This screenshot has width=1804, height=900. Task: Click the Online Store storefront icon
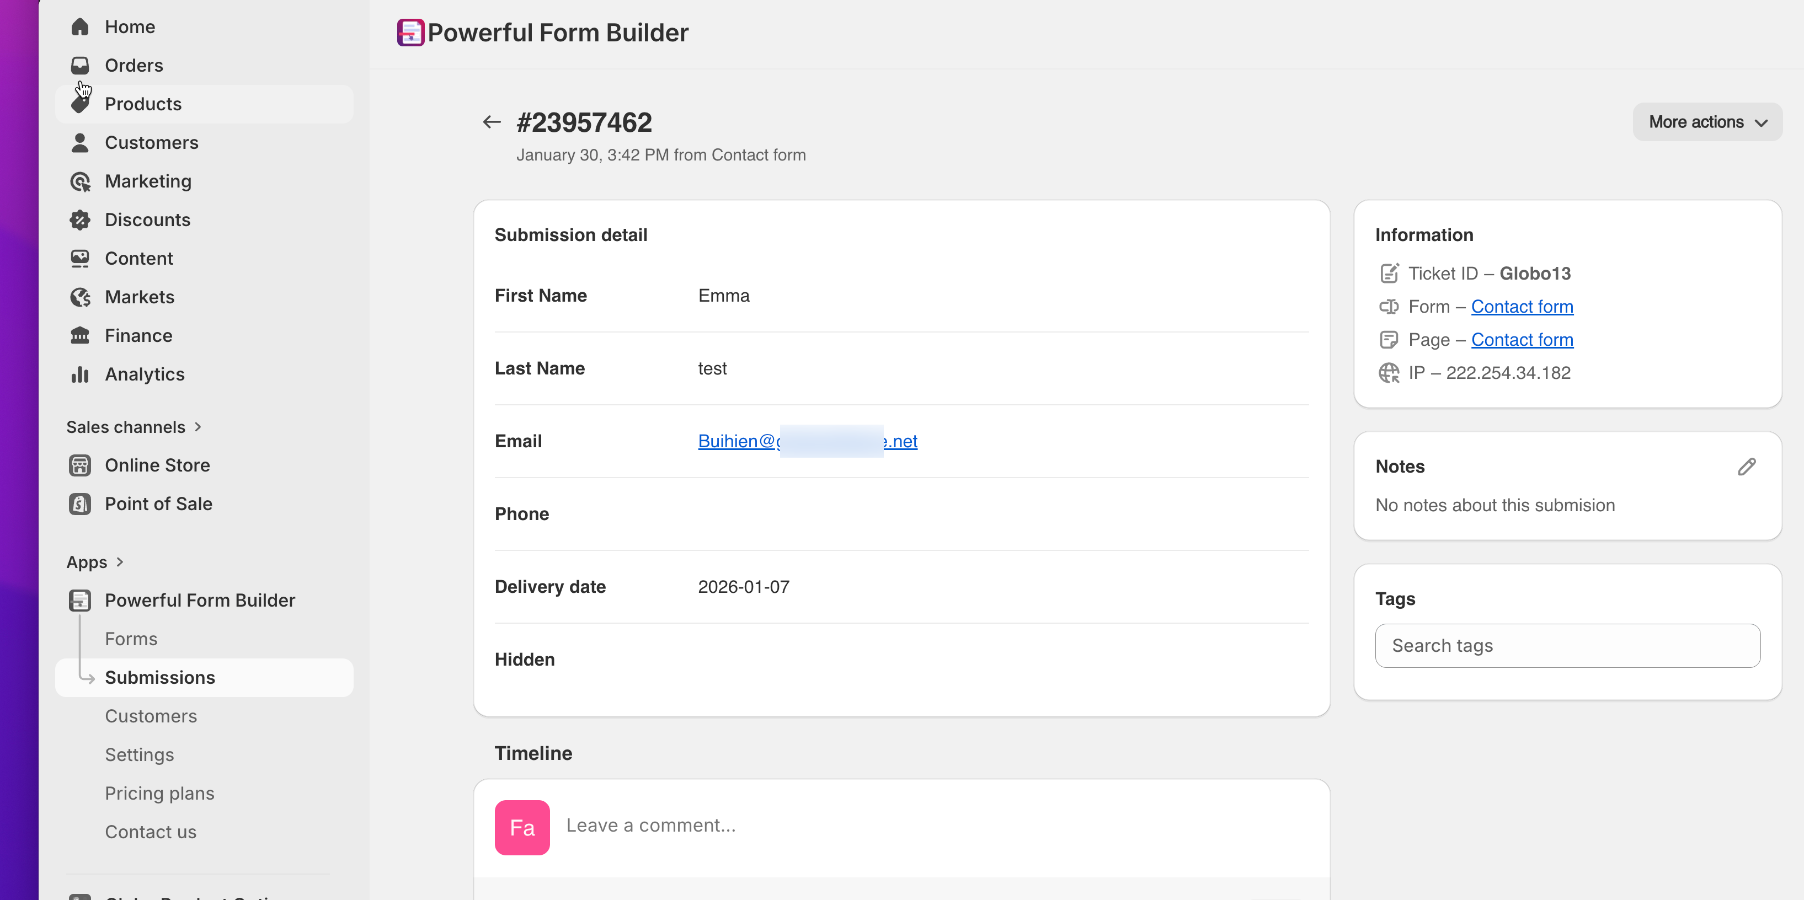pos(80,465)
